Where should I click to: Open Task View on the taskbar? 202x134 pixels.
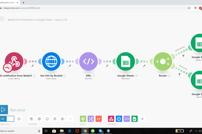[x=46, y=131]
